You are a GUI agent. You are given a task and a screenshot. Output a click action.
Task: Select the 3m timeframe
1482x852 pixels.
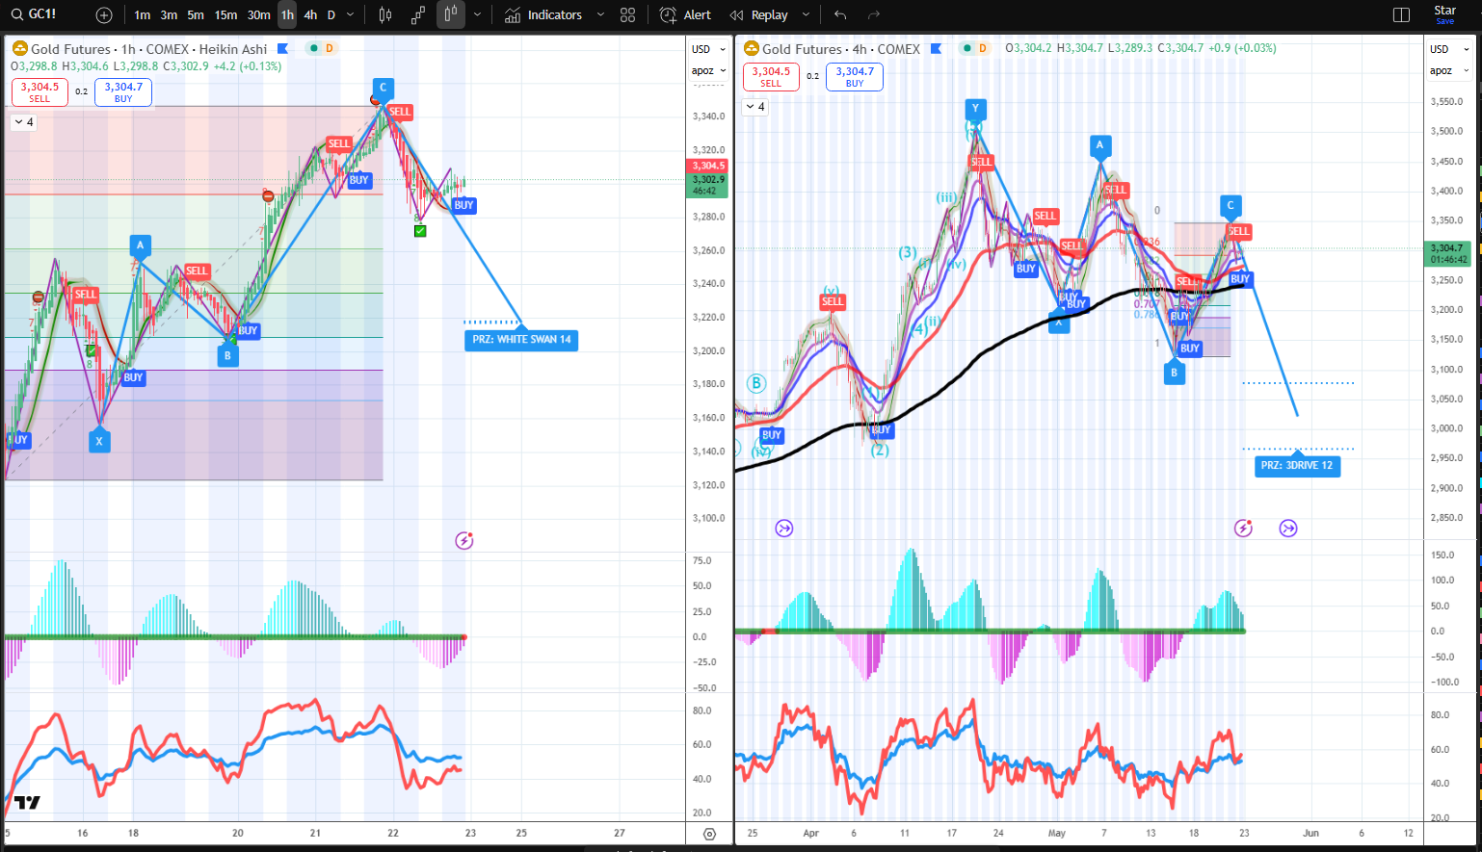[169, 15]
